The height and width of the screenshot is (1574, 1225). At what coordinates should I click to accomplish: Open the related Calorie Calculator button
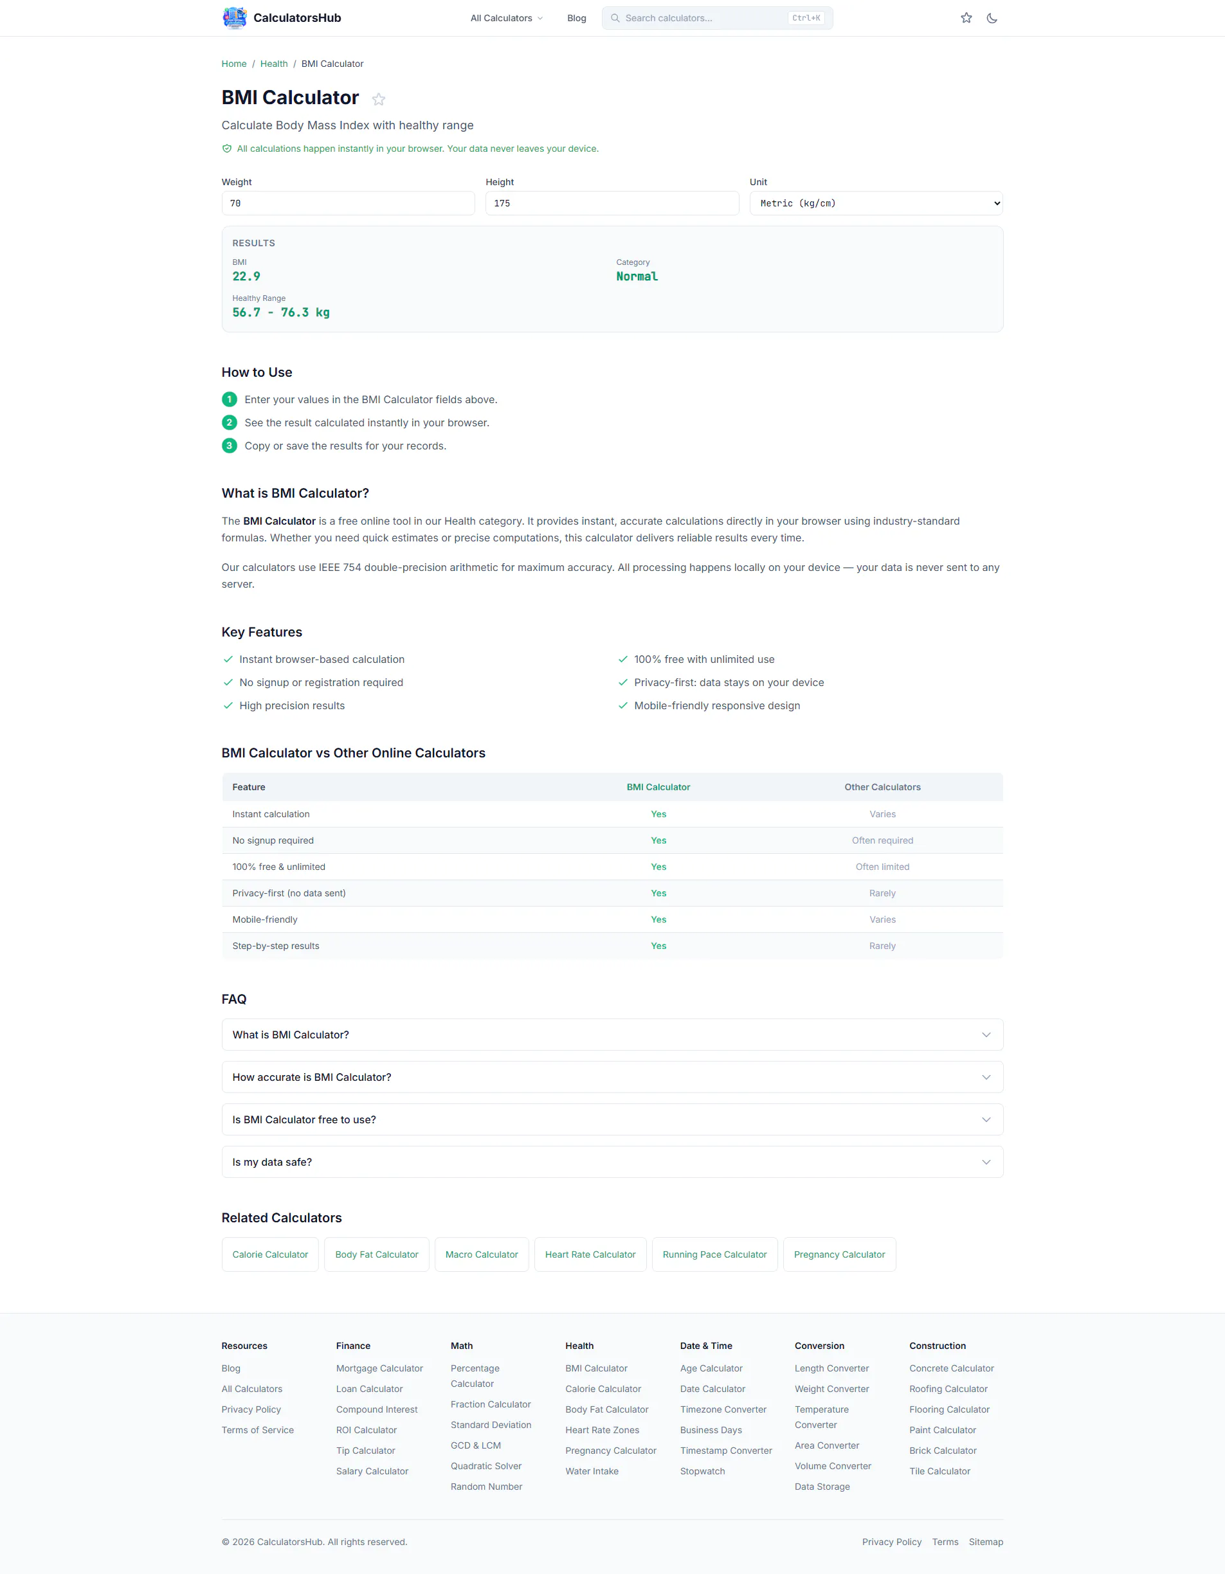(x=270, y=1254)
